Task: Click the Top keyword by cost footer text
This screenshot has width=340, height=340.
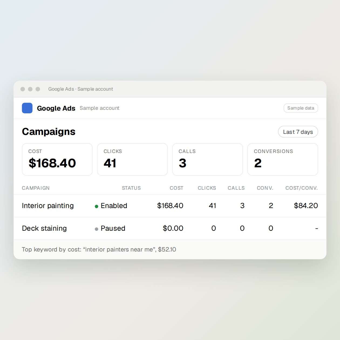Action: [x=99, y=249]
